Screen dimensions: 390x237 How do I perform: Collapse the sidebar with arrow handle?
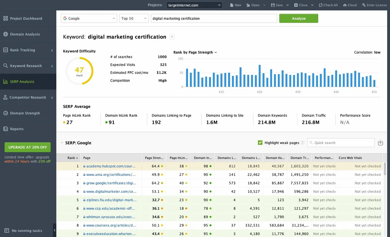coord(55,230)
